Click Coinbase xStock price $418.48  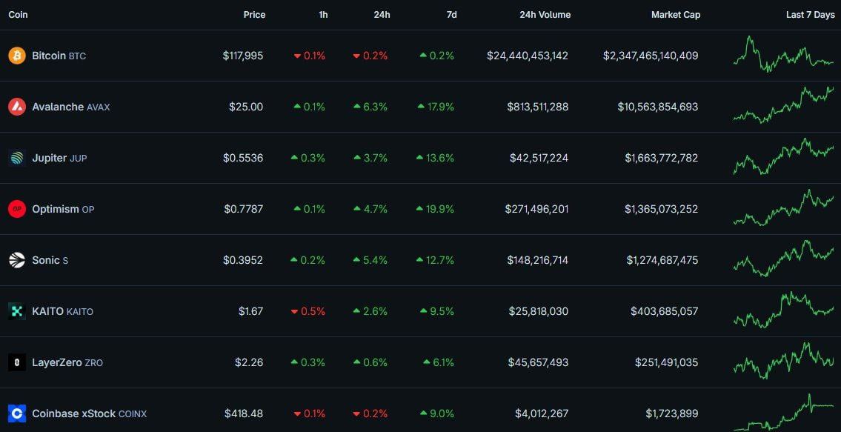point(244,413)
